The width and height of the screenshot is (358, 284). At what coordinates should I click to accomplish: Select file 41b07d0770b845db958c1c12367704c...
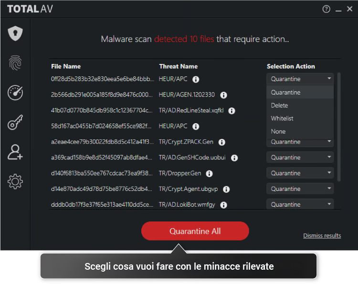pyautogui.click(x=102, y=110)
